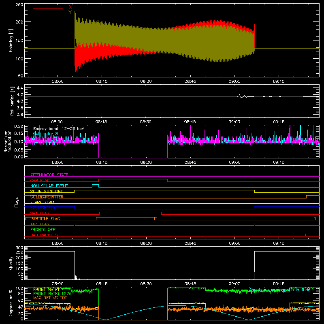Click the red 'GAP_FLAG' label
Screen dimensions: 324x324
(x=40, y=180)
